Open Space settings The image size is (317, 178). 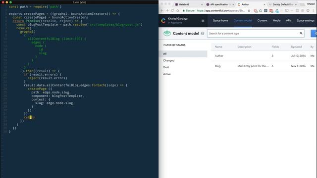click(306, 21)
